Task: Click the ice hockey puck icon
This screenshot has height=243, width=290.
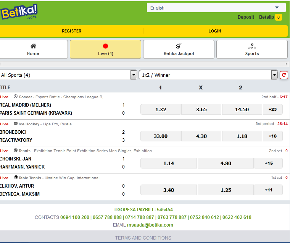Action: [x=16, y=123]
